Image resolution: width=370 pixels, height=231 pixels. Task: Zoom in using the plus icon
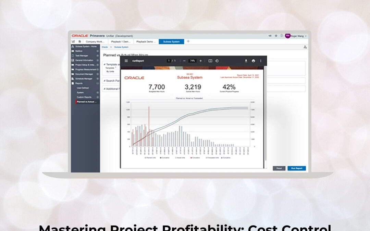pyautogui.click(x=200, y=61)
